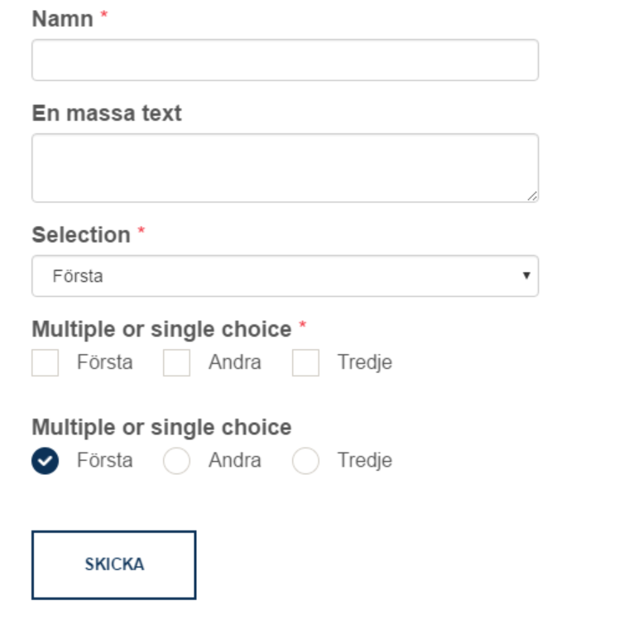The width and height of the screenshot is (633, 628).
Task: Click the Namn field label
Action: [62, 19]
